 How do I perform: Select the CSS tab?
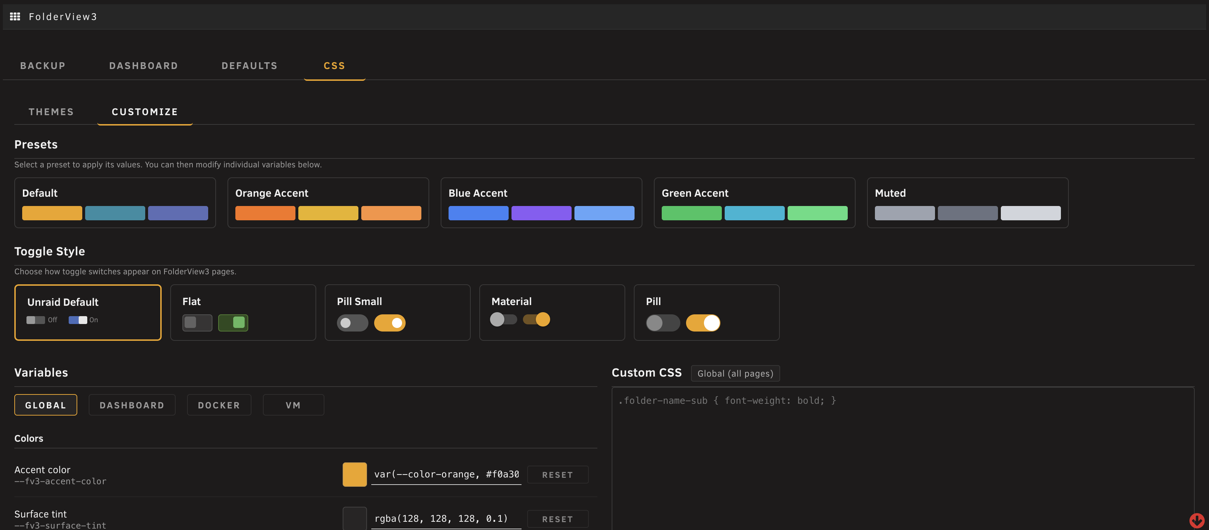(335, 66)
